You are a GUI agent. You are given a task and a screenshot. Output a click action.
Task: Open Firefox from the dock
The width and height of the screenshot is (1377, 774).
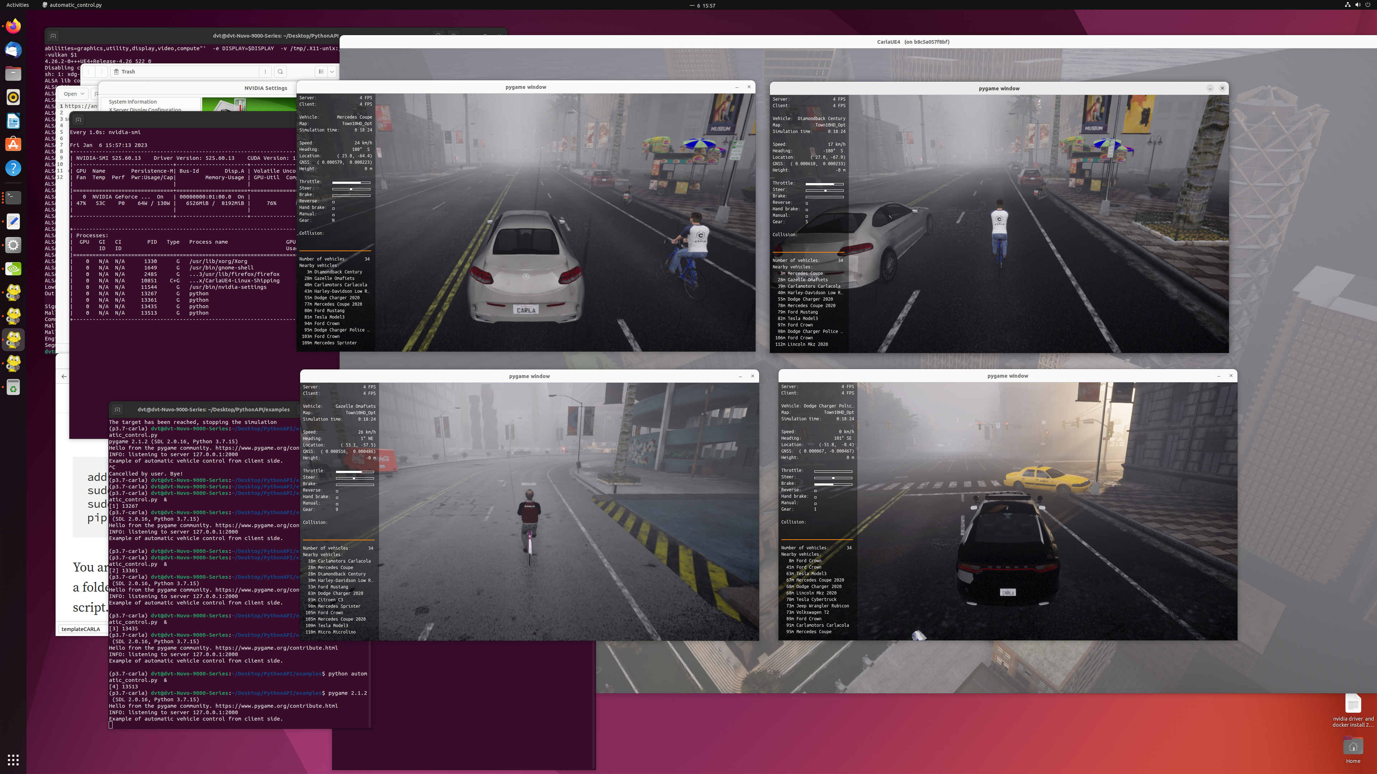click(13, 26)
